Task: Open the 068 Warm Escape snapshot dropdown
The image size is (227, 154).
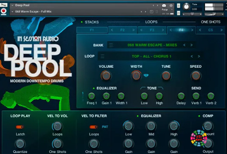Action: [x=12, y=11]
